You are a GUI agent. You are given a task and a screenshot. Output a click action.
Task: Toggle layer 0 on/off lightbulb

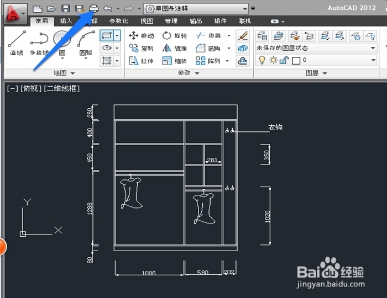coord(262,60)
